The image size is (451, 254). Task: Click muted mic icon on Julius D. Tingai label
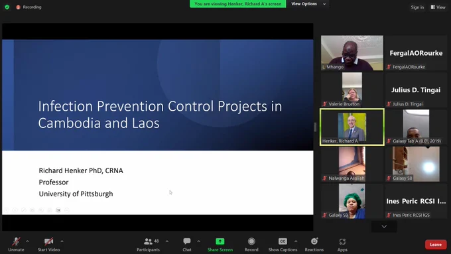(x=389, y=104)
